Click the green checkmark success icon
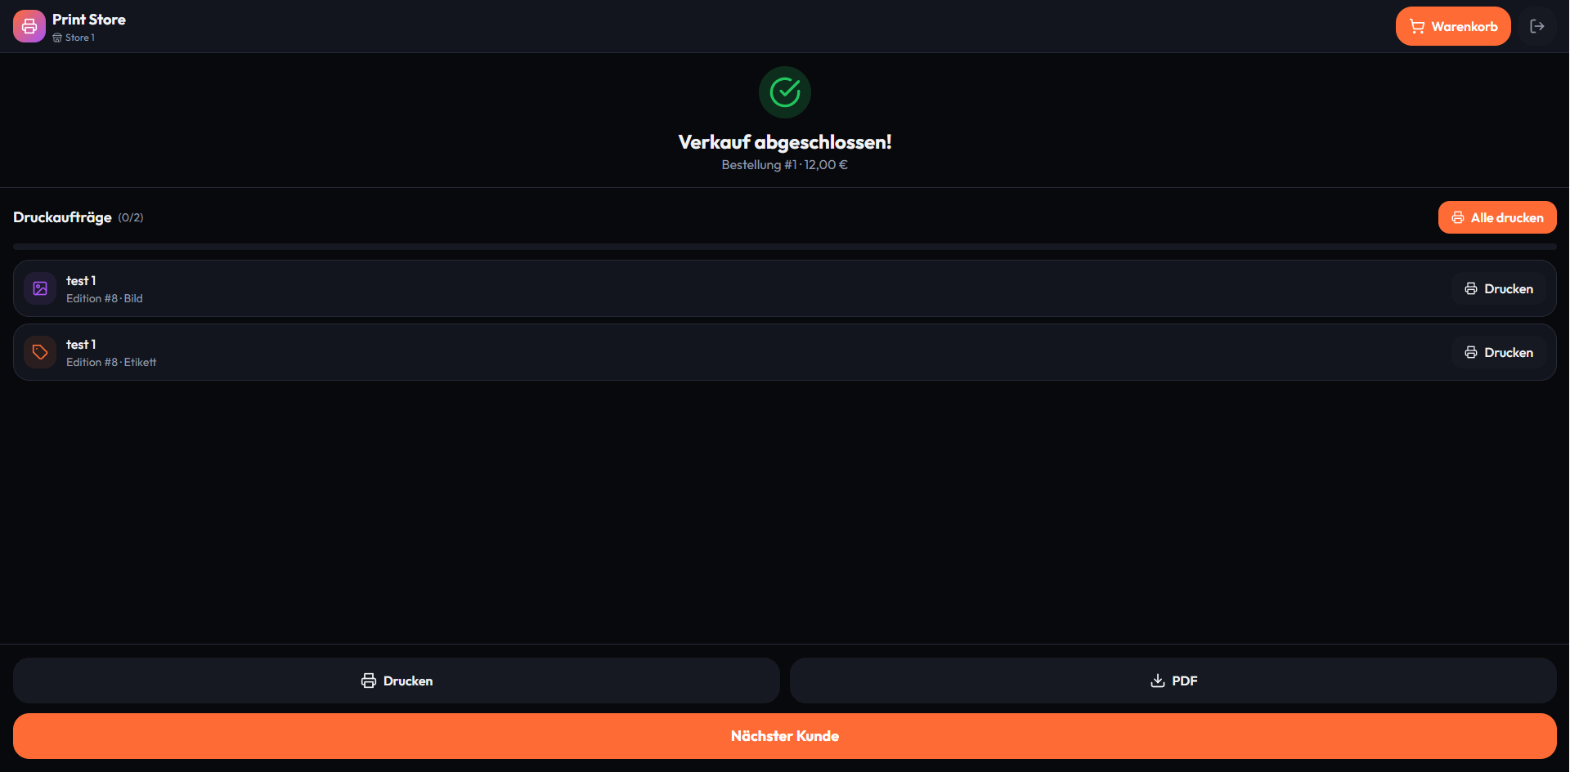 point(785,92)
